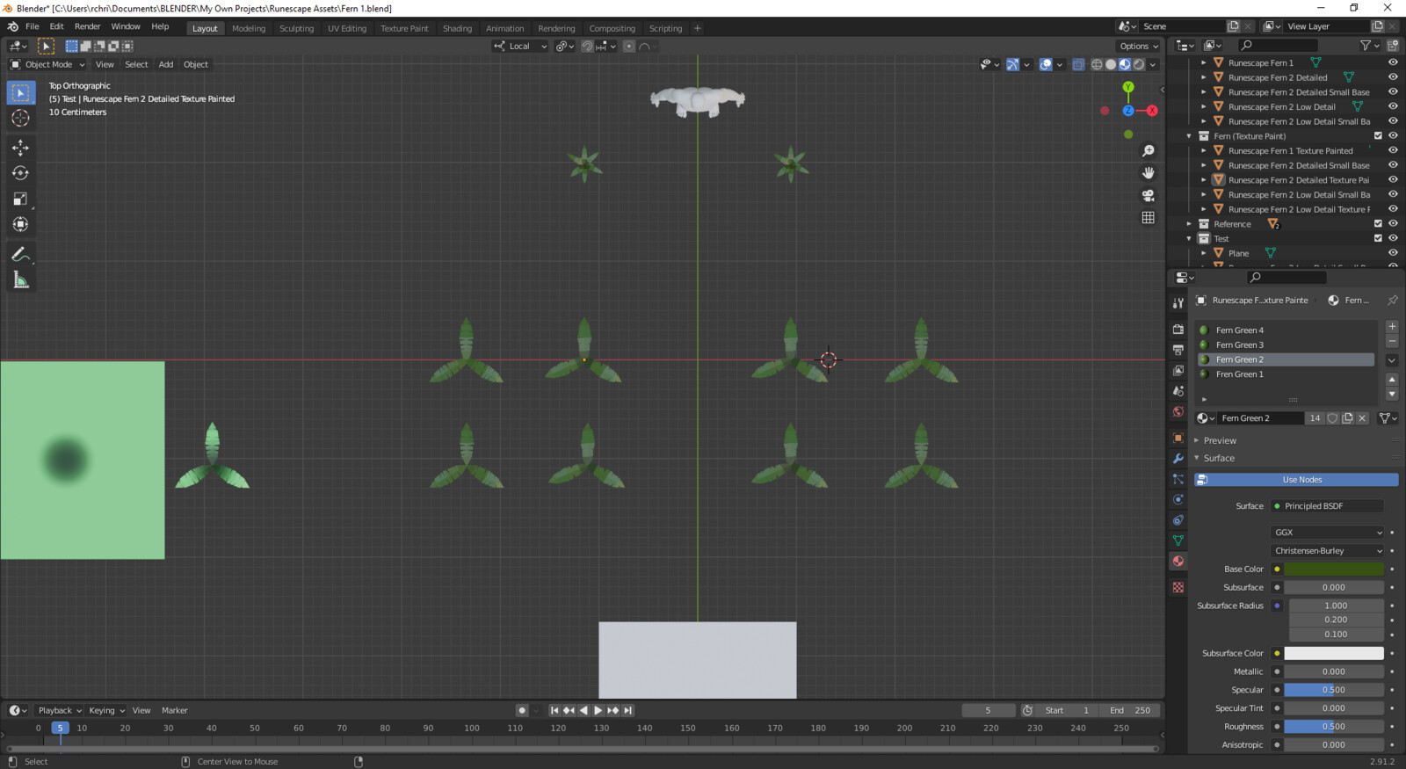1406x769 pixels.
Task: Open the Object properties tab
Action: coord(1178,438)
